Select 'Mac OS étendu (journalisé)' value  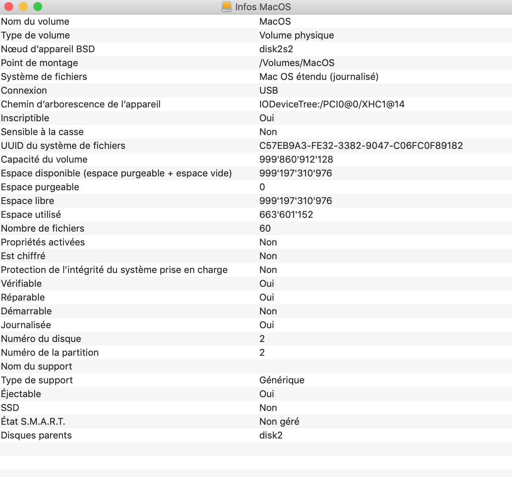319,77
